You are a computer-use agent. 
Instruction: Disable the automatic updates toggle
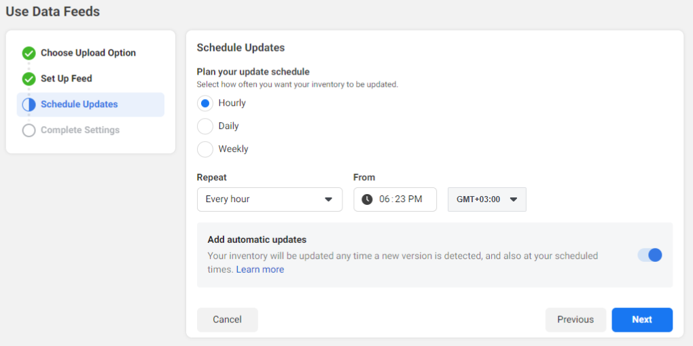[650, 255]
